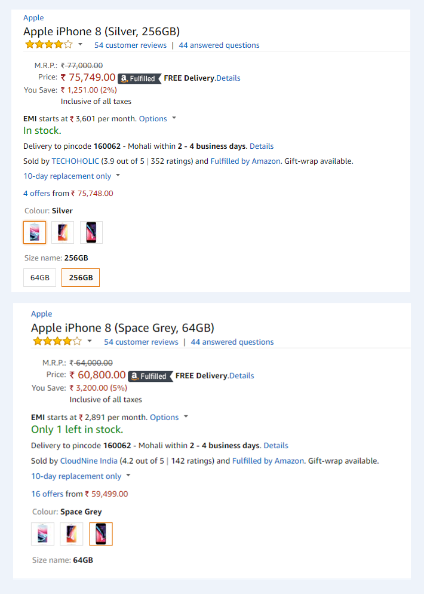Select the 256GB size option
Image resolution: width=424 pixels, height=594 pixels.
pos(81,278)
